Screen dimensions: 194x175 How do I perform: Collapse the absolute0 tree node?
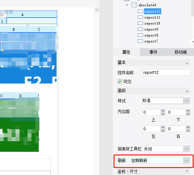(x=127, y=5)
